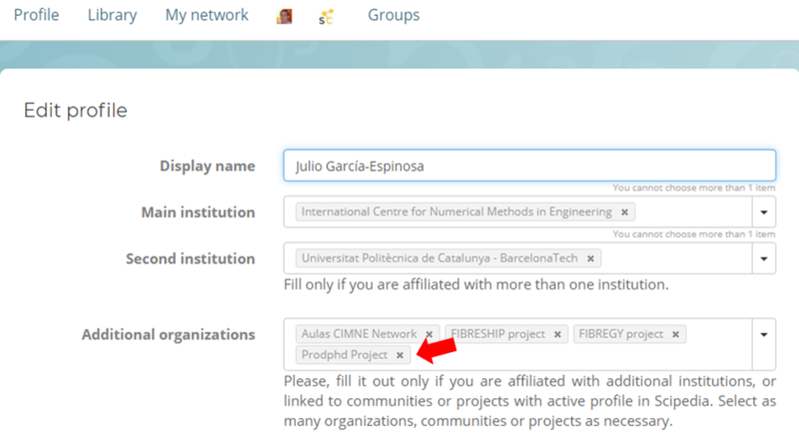Viewport: 799px width, 441px height.
Task: Select the FIBRESHIP project tag label
Action: 496,334
